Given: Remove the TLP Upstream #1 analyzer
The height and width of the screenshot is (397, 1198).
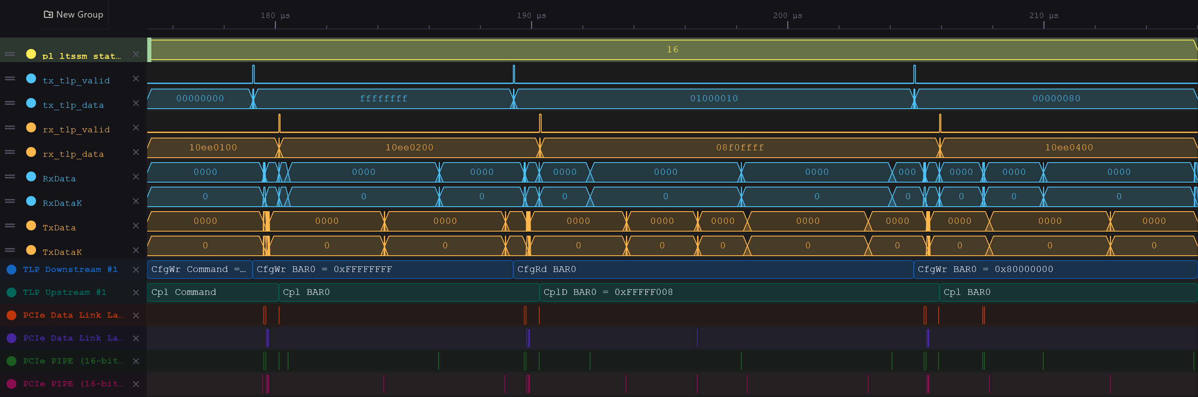Looking at the screenshot, I should (136, 292).
